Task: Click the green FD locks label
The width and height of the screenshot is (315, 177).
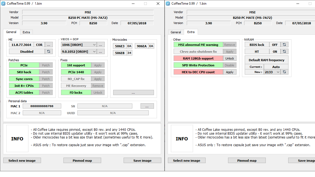Action: 76,93
